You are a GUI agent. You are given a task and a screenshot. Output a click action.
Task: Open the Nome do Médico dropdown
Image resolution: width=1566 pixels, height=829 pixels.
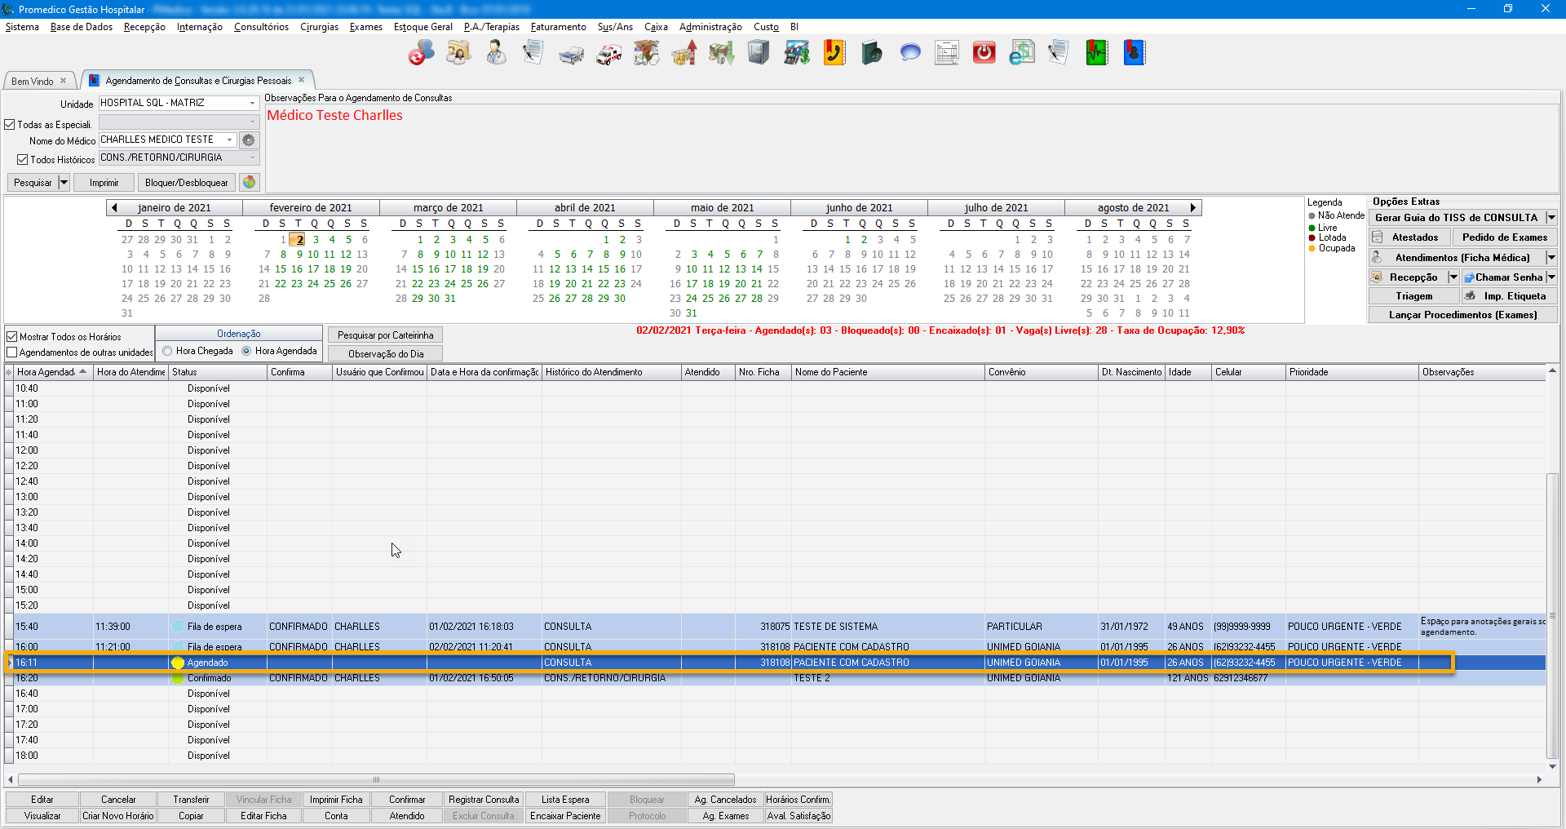tap(229, 140)
